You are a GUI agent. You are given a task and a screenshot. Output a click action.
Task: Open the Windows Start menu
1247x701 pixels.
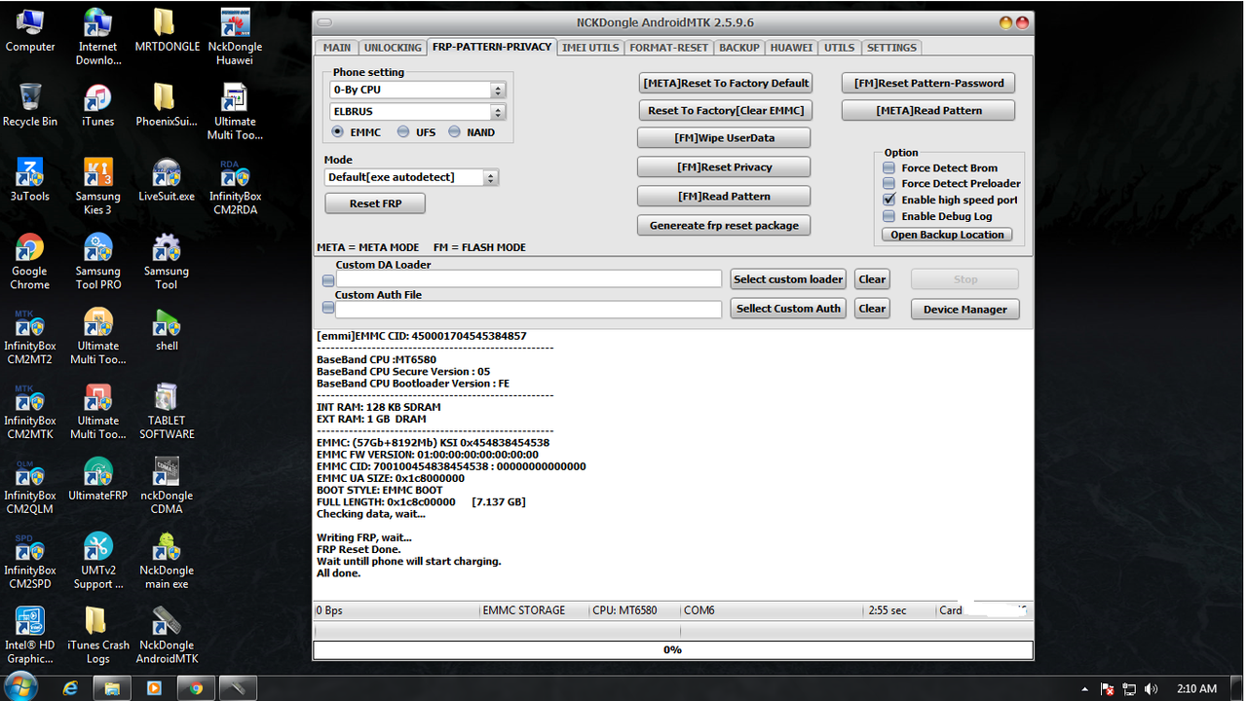19,687
